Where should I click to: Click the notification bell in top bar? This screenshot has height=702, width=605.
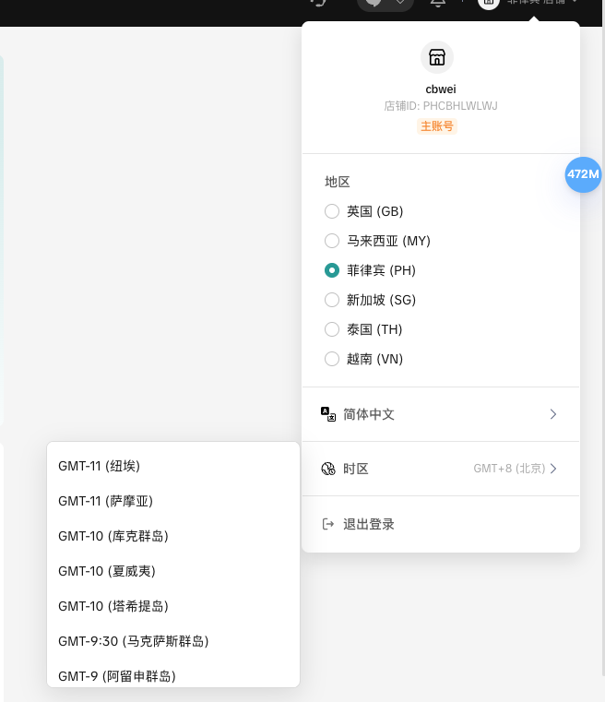click(438, 4)
